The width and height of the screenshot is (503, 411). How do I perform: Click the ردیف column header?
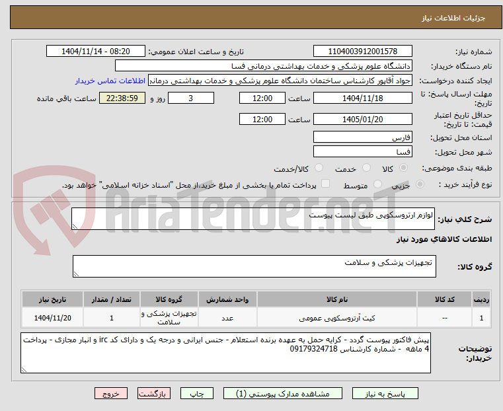(481, 299)
